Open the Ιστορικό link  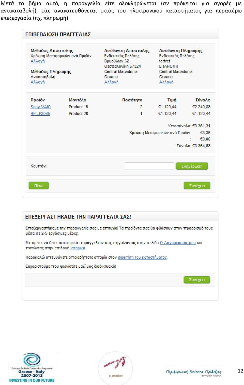(x=78, y=248)
